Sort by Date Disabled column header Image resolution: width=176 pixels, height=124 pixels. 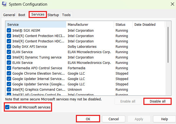coord(149,24)
